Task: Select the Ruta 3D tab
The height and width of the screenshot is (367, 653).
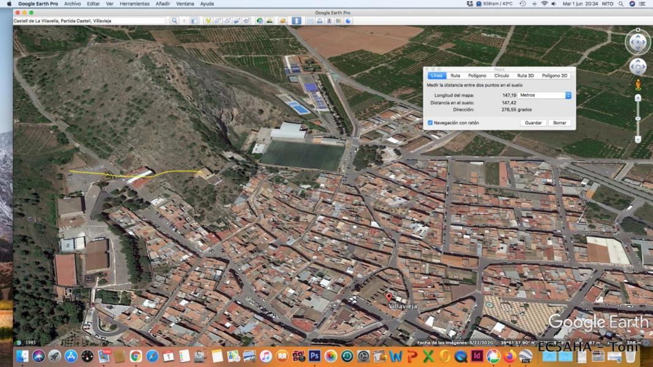Action: click(525, 76)
